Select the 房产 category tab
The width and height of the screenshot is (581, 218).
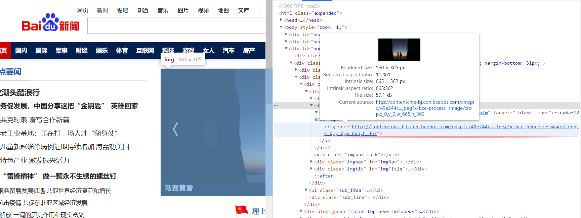click(x=249, y=51)
